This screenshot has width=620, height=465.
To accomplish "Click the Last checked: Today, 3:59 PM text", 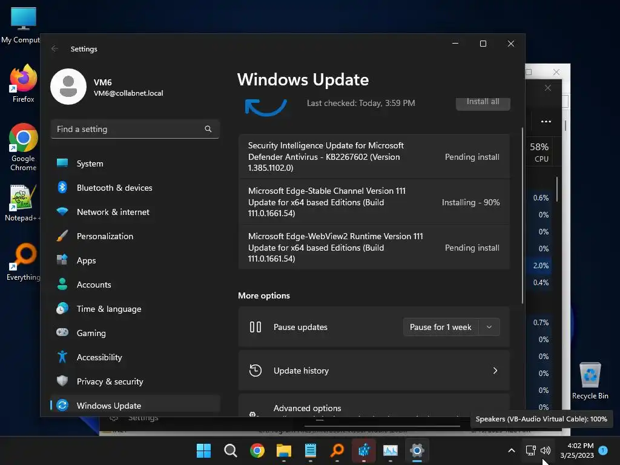I will [x=361, y=103].
